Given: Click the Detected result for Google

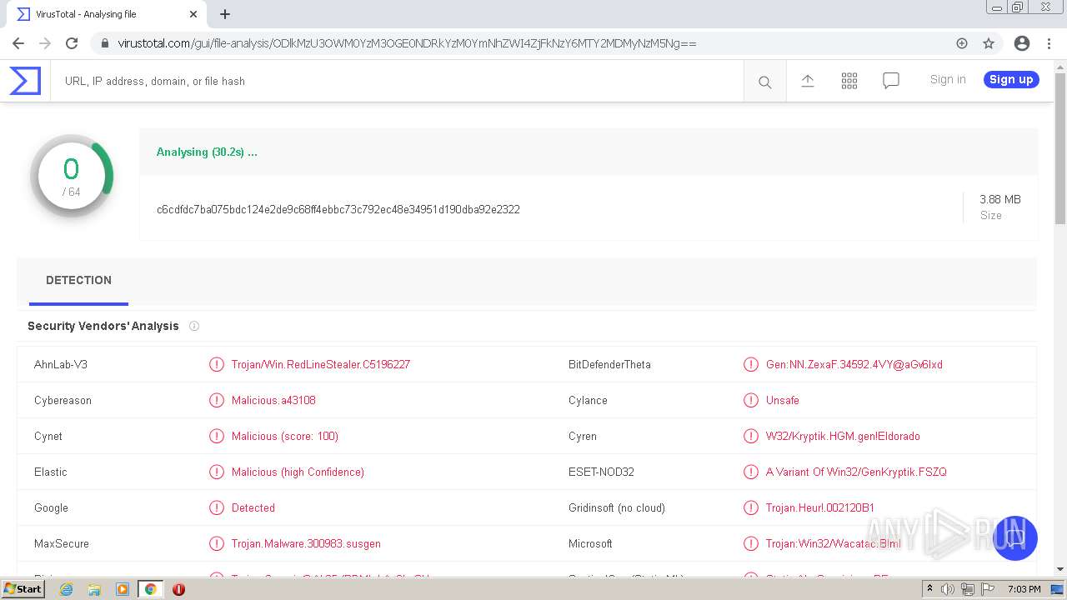Looking at the screenshot, I should [253, 507].
